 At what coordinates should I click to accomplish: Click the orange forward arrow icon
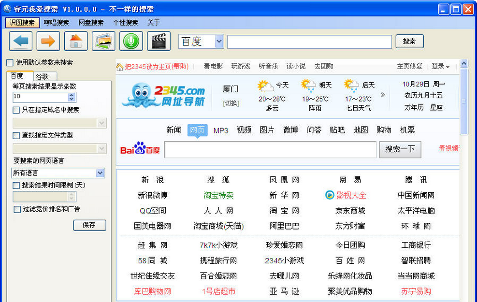click(48, 42)
